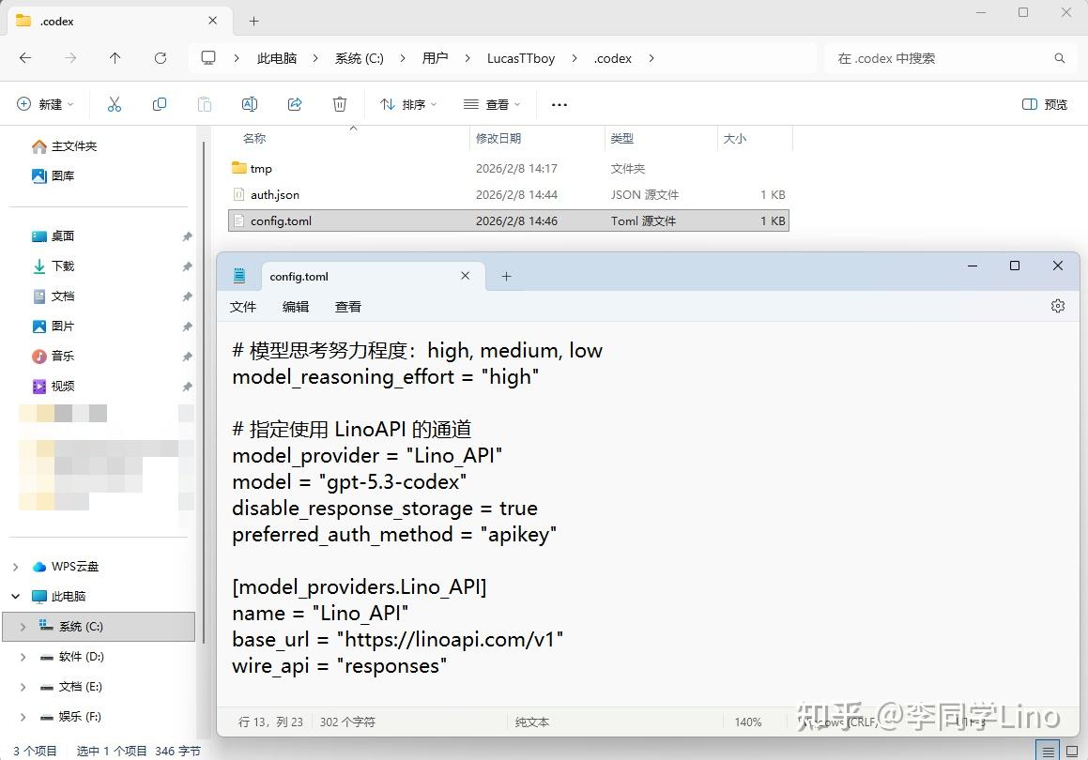The image size is (1088, 760).
Task: Select the .codex Explorer tab
Action: pyautogui.click(x=119, y=21)
